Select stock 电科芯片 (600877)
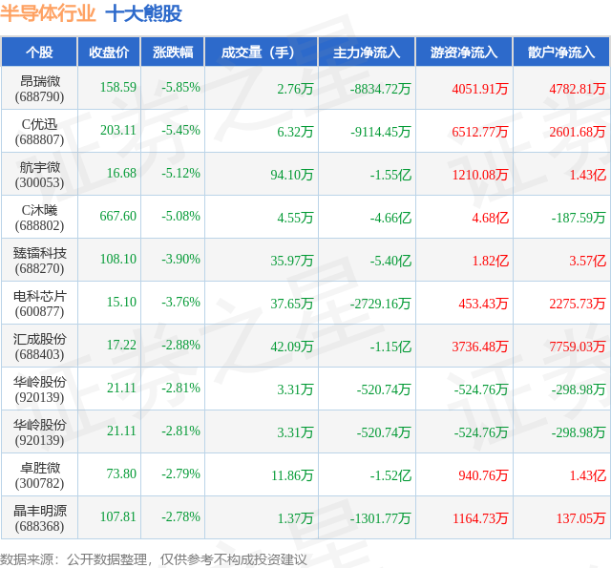 39,304
